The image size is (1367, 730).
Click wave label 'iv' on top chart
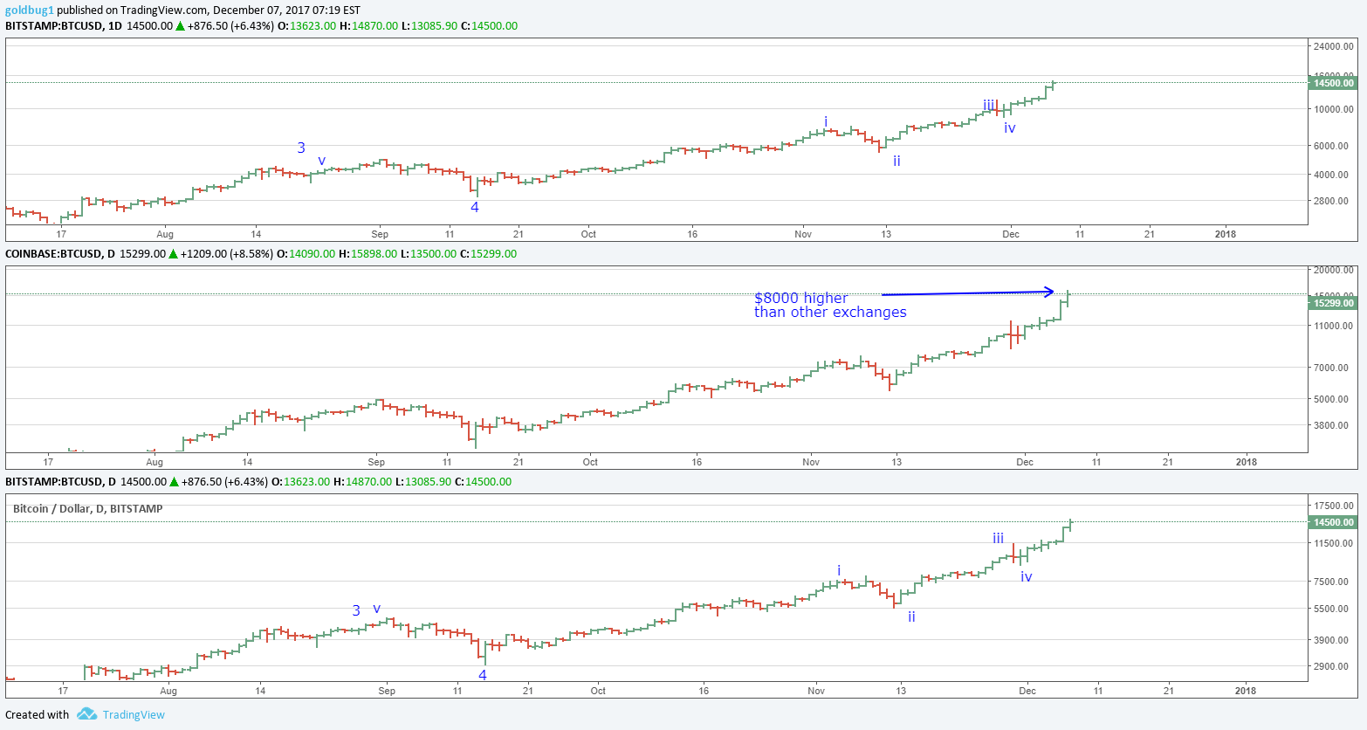1010,127
